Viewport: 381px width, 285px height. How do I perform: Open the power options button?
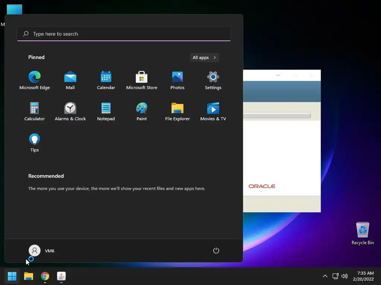click(216, 250)
